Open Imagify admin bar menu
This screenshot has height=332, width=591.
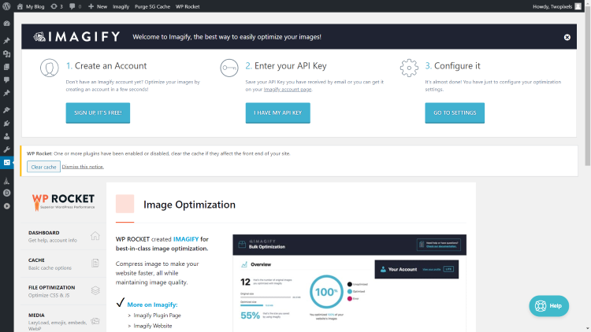point(121,6)
